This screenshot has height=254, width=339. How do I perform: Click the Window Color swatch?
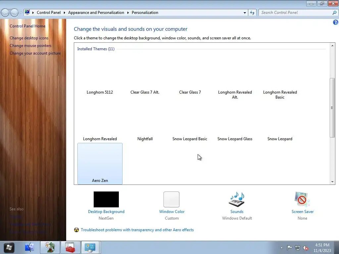(x=171, y=199)
